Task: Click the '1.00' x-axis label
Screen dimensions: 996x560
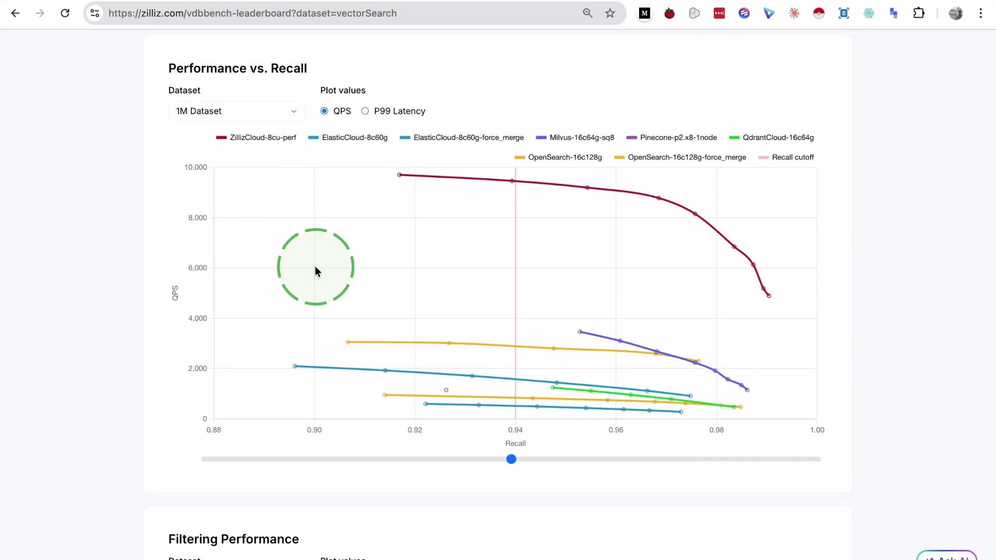Action: [817, 430]
